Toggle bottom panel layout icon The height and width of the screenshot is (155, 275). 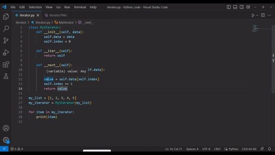tap(235, 7)
